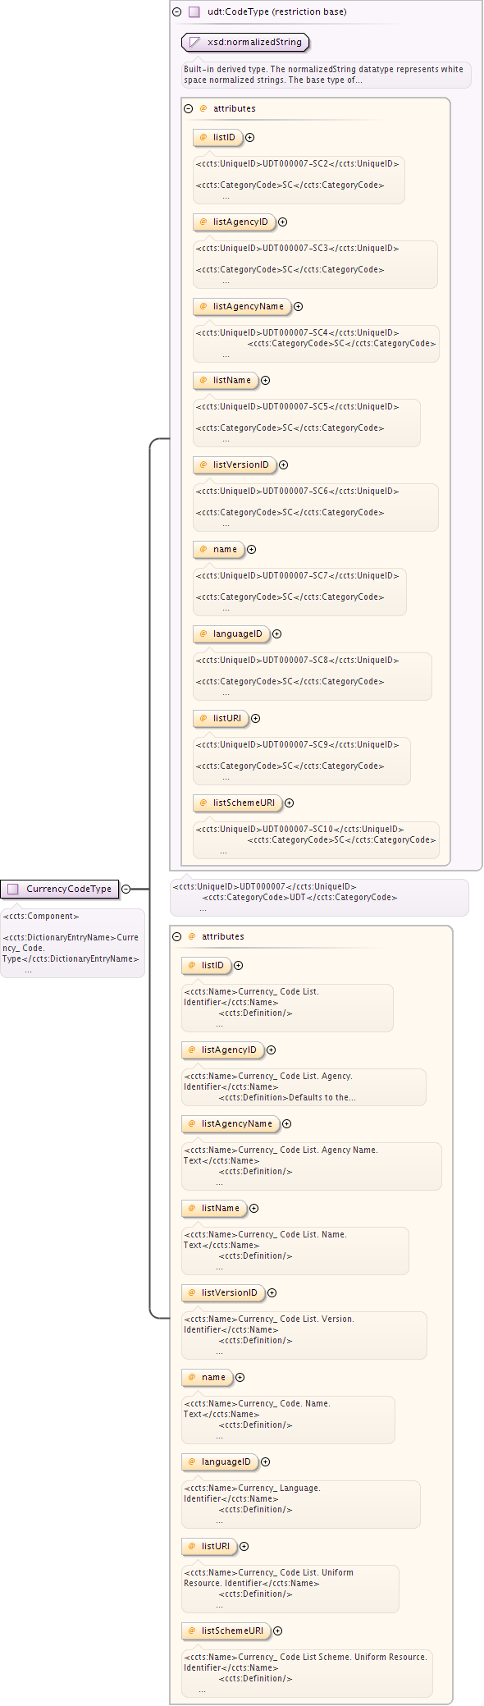Expand the upper listID attribute plus icon
The height and width of the screenshot is (1706, 484).
pyautogui.click(x=250, y=138)
